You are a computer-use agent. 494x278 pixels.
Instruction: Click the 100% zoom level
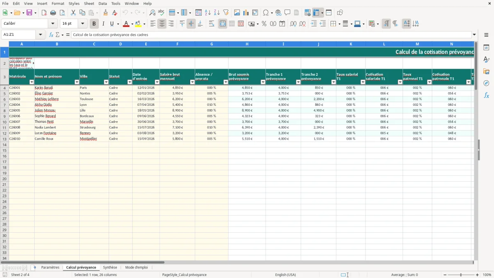click(x=487, y=275)
